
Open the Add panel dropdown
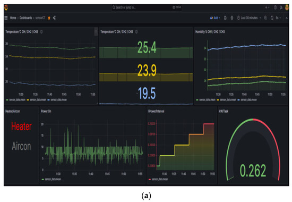click(215, 18)
